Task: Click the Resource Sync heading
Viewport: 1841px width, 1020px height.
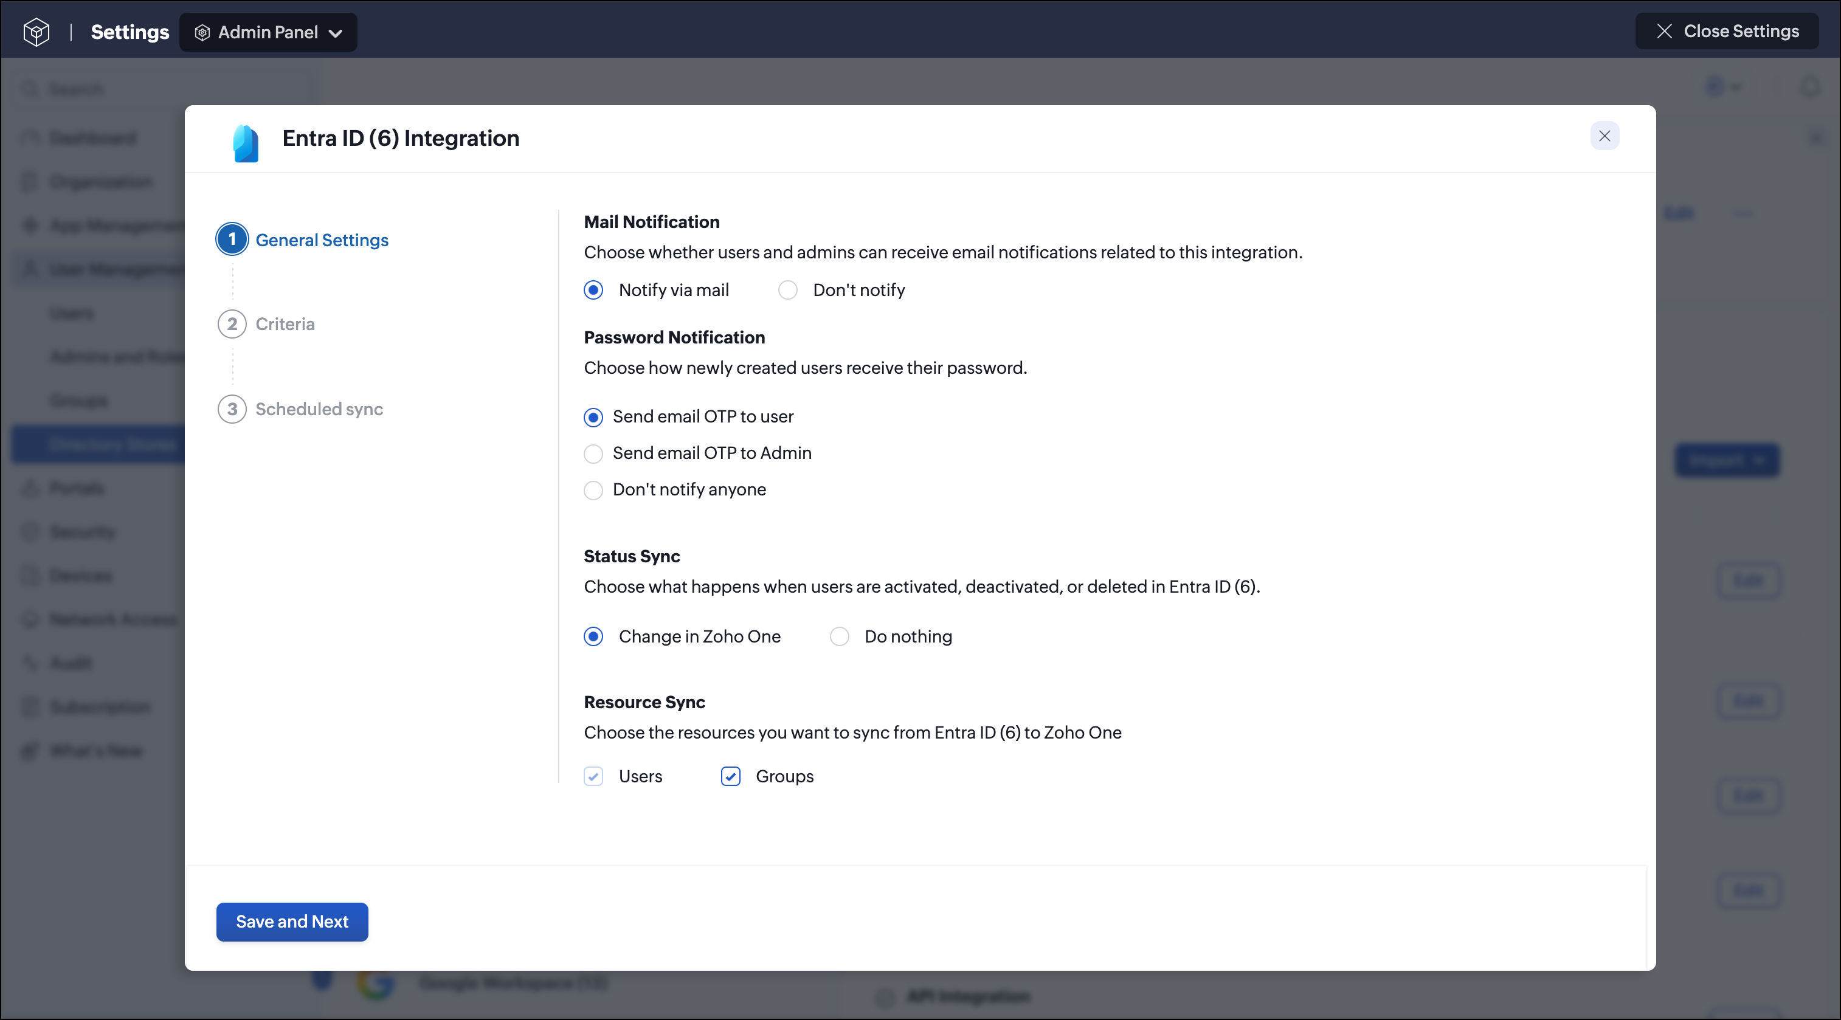Action: pos(644,702)
